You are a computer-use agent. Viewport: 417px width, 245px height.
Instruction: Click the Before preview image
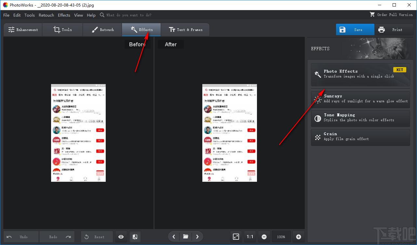[78, 133]
